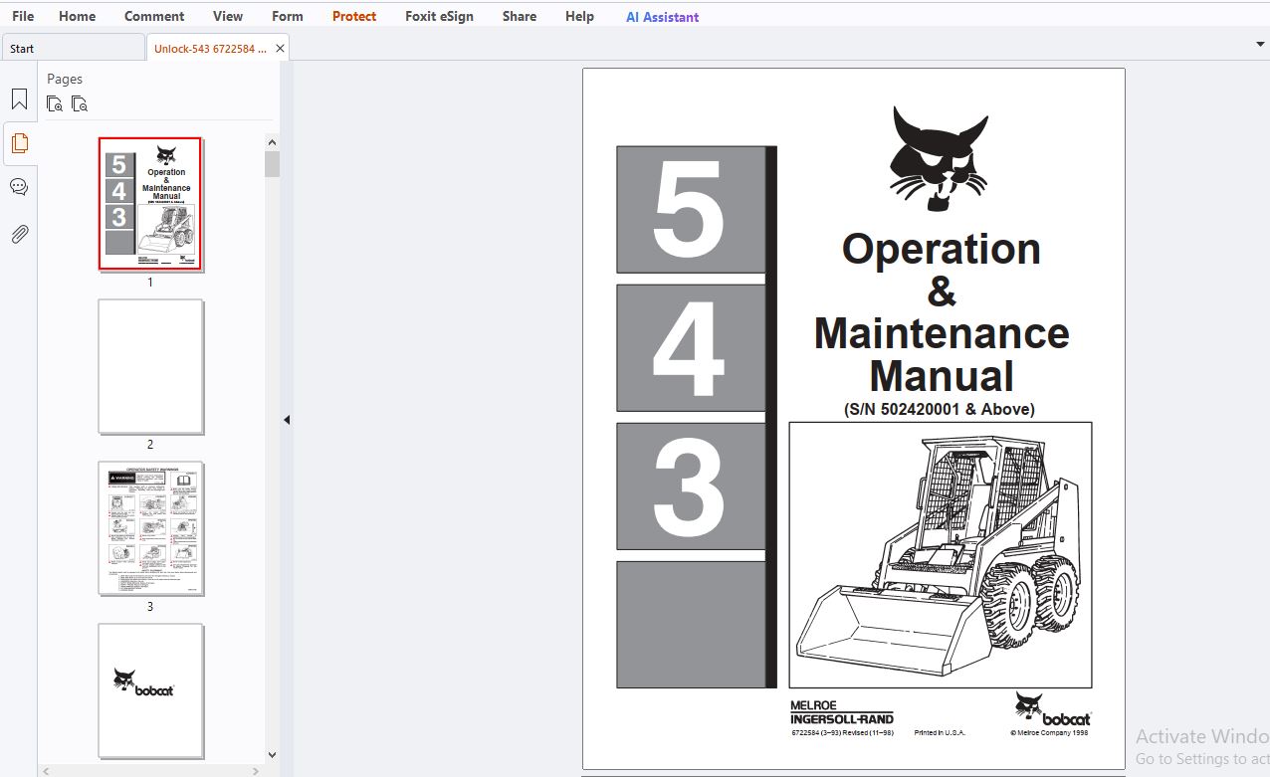Select page 4 bobcat logo thumbnail

[150, 690]
